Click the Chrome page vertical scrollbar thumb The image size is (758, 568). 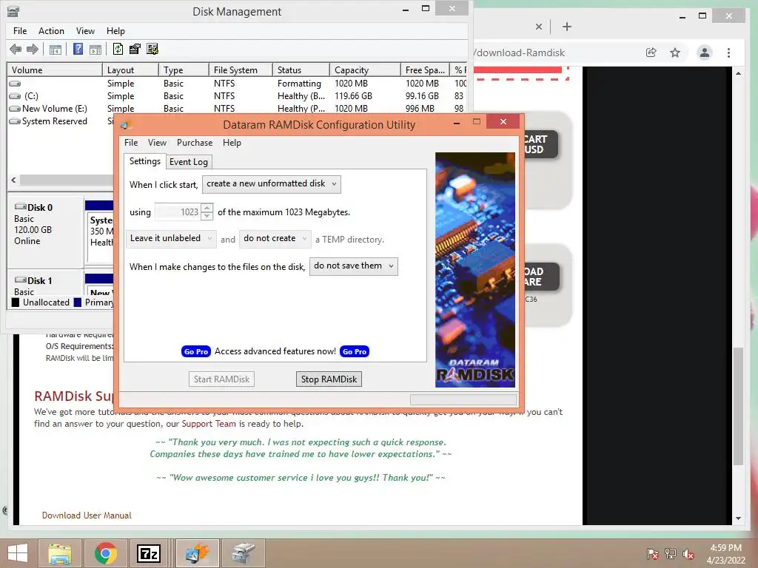pyautogui.click(x=738, y=406)
